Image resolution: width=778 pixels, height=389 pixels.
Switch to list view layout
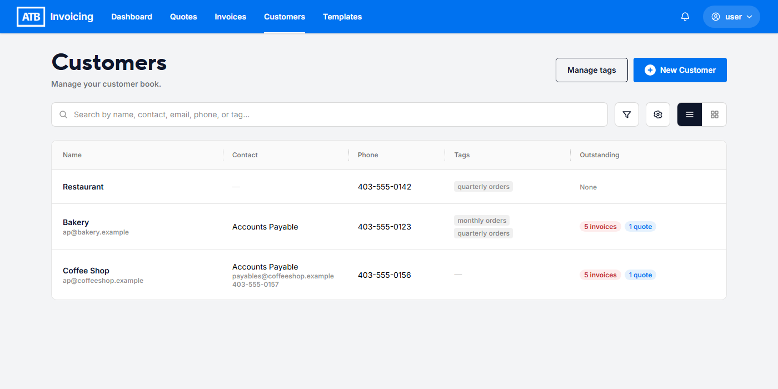coord(690,114)
